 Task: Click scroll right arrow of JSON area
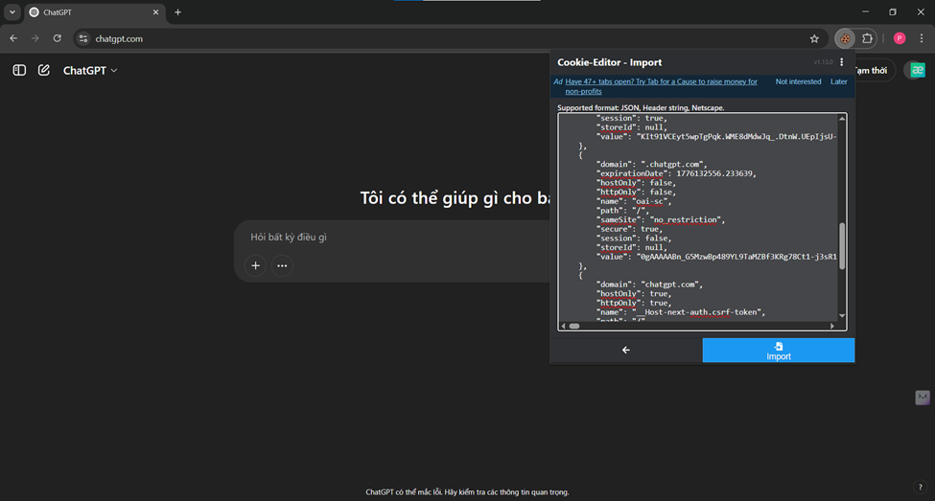832,326
